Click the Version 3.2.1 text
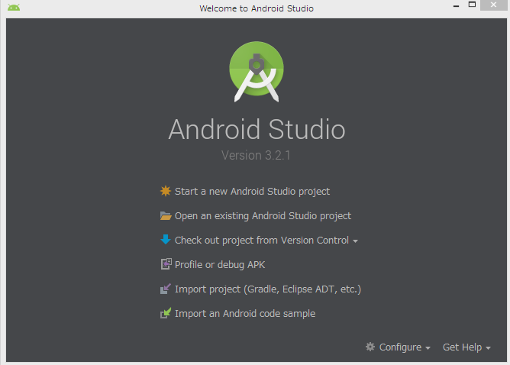The height and width of the screenshot is (365, 510). coord(256,155)
